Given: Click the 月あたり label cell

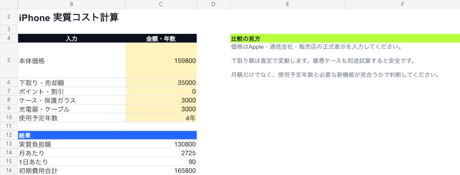Looking at the screenshot, I should (71, 153).
